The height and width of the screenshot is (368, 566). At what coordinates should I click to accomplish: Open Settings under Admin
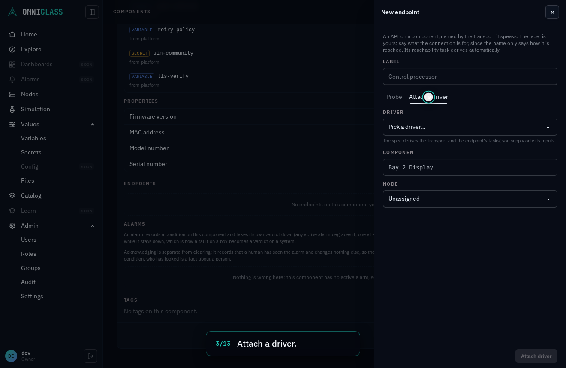point(32,296)
